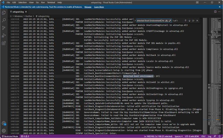The width and height of the screenshot is (223, 138).
Task: Open the Explorer view in activity bar
Action: point(4,13)
